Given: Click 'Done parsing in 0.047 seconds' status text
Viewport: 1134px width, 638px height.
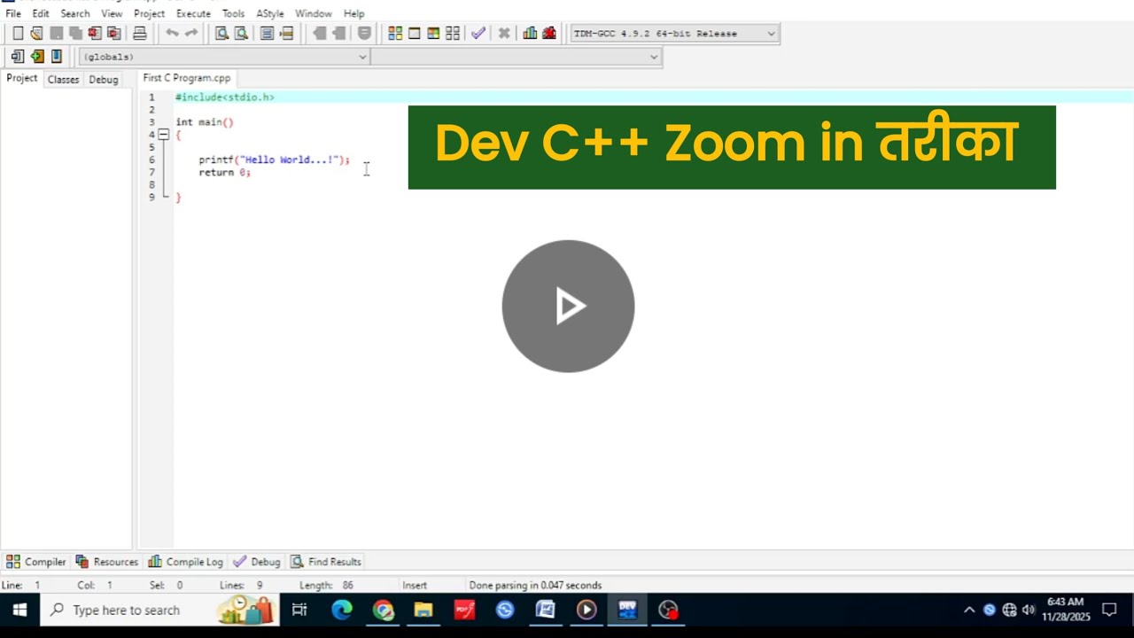Looking at the screenshot, I should click(535, 586).
